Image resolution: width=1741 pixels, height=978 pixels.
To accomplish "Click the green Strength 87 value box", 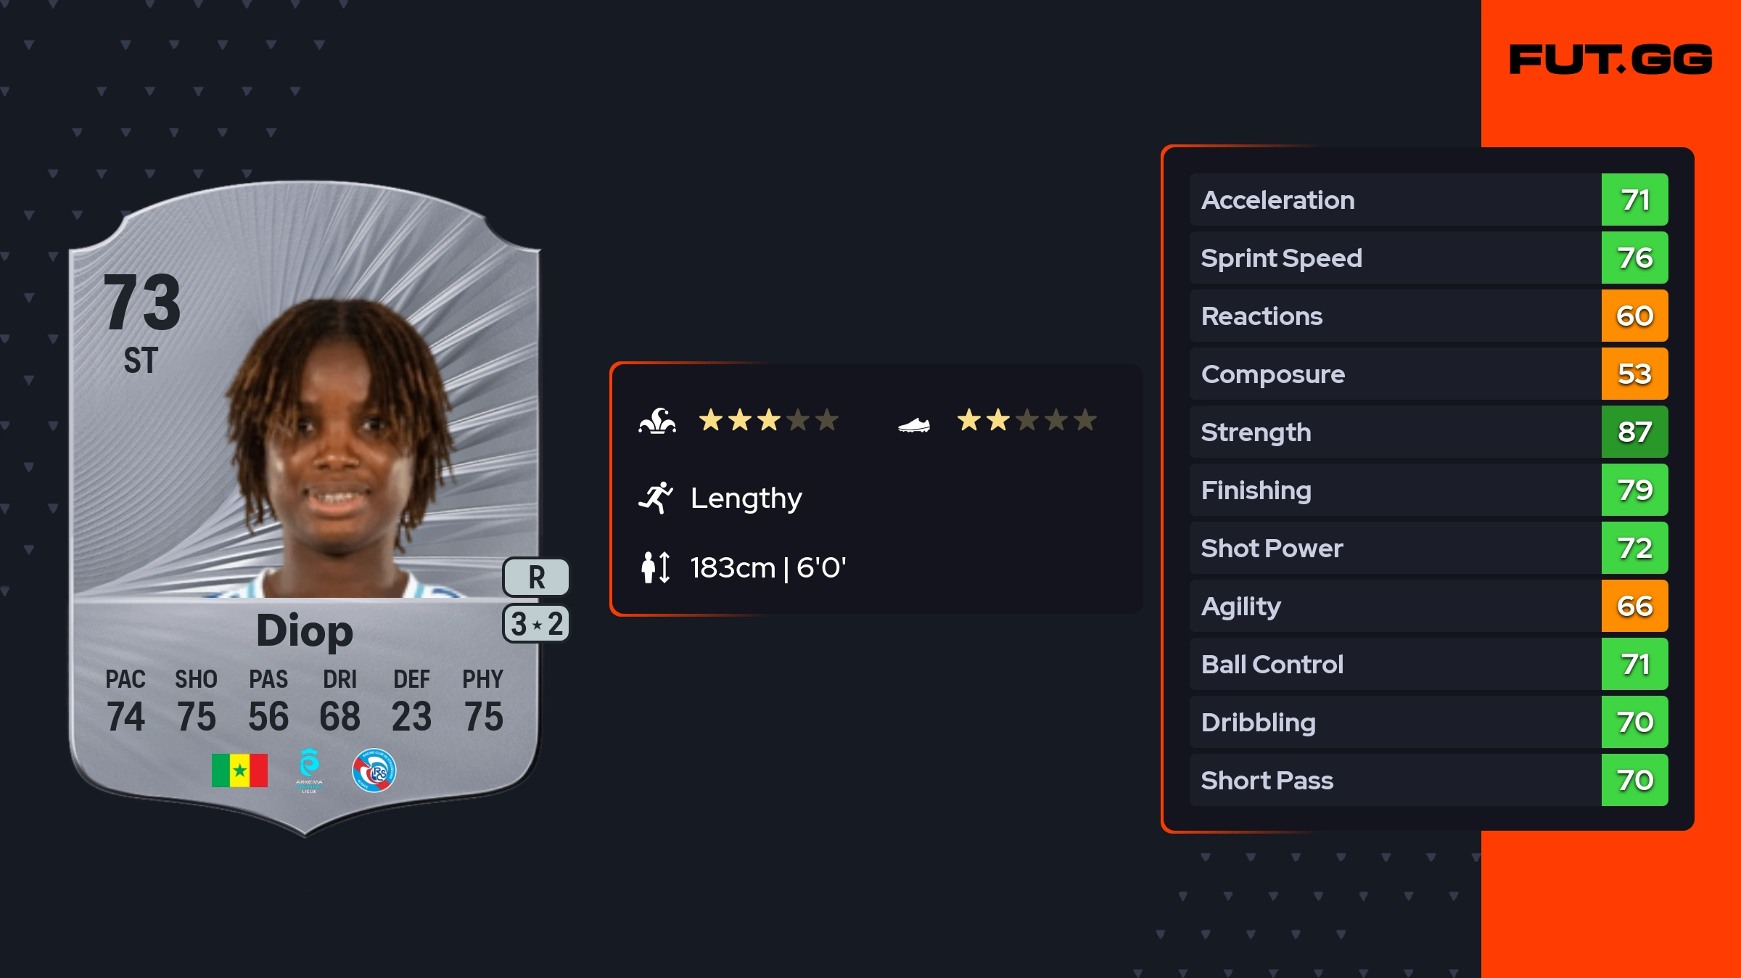I will click(x=1634, y=432).
